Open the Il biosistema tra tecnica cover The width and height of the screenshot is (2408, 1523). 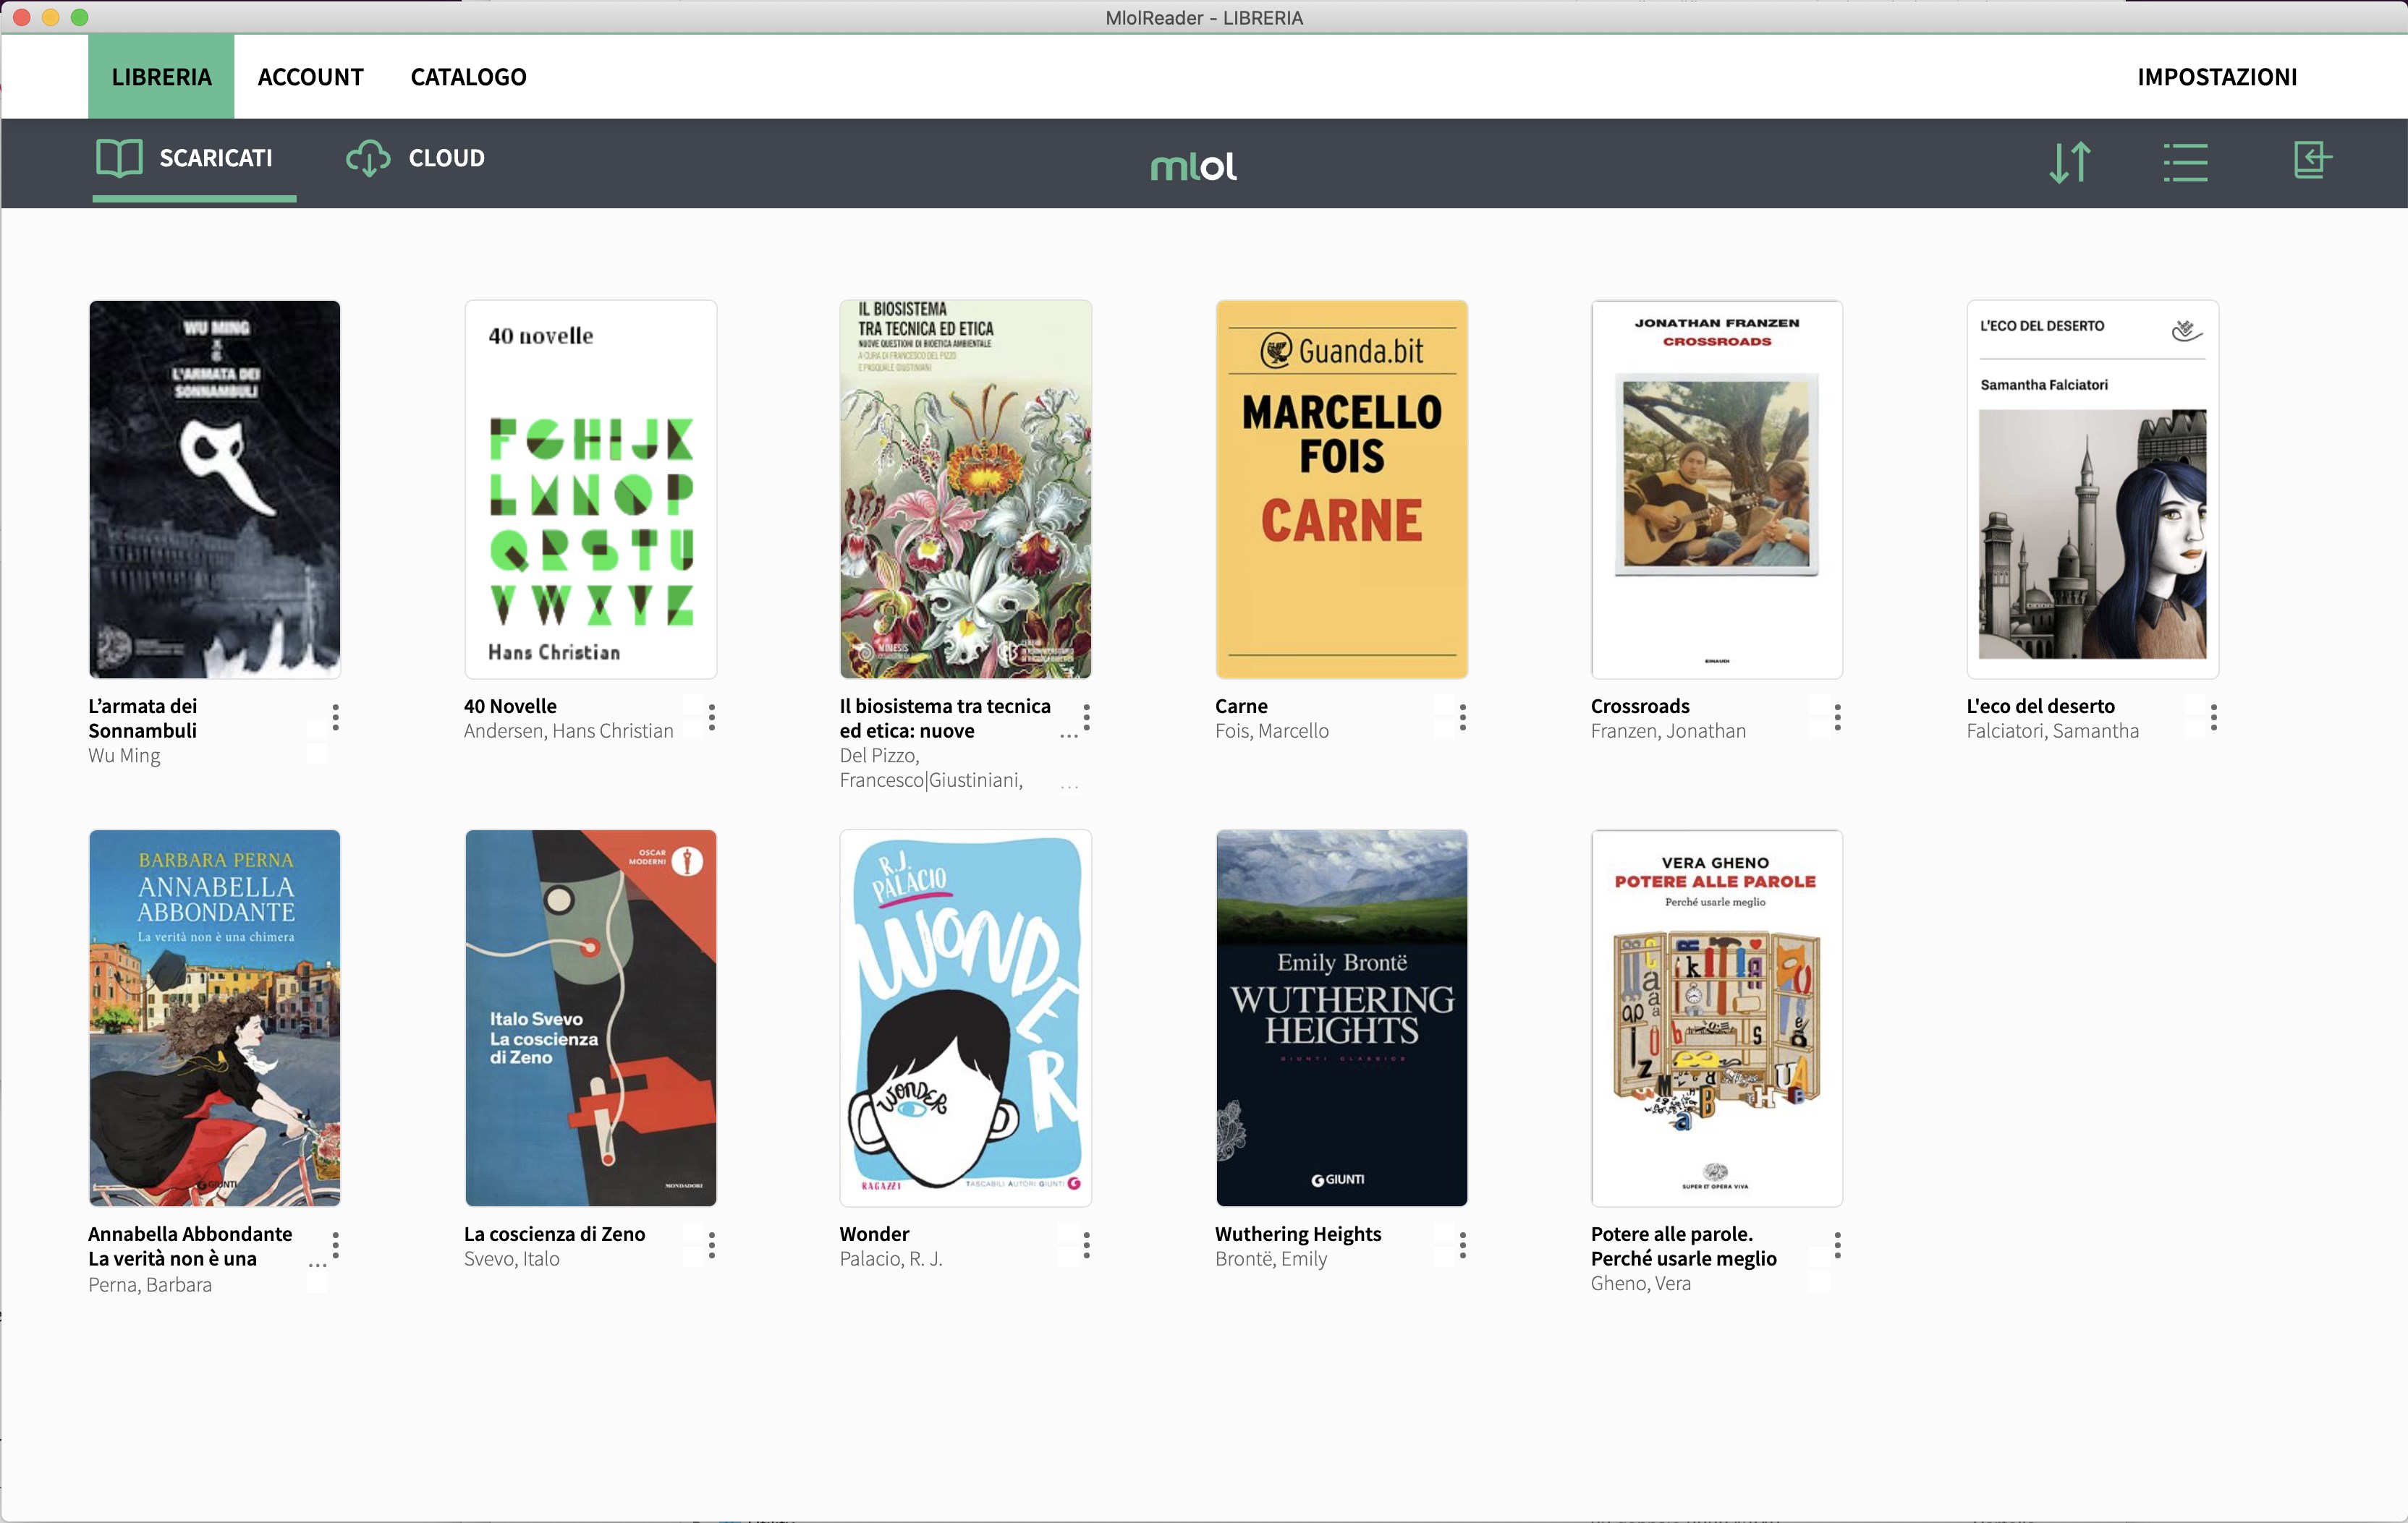[x=966, y=489]
